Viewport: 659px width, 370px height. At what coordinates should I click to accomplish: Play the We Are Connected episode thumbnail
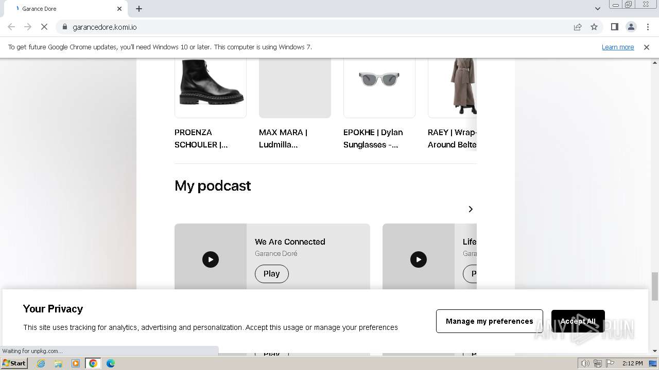(211, 260)
